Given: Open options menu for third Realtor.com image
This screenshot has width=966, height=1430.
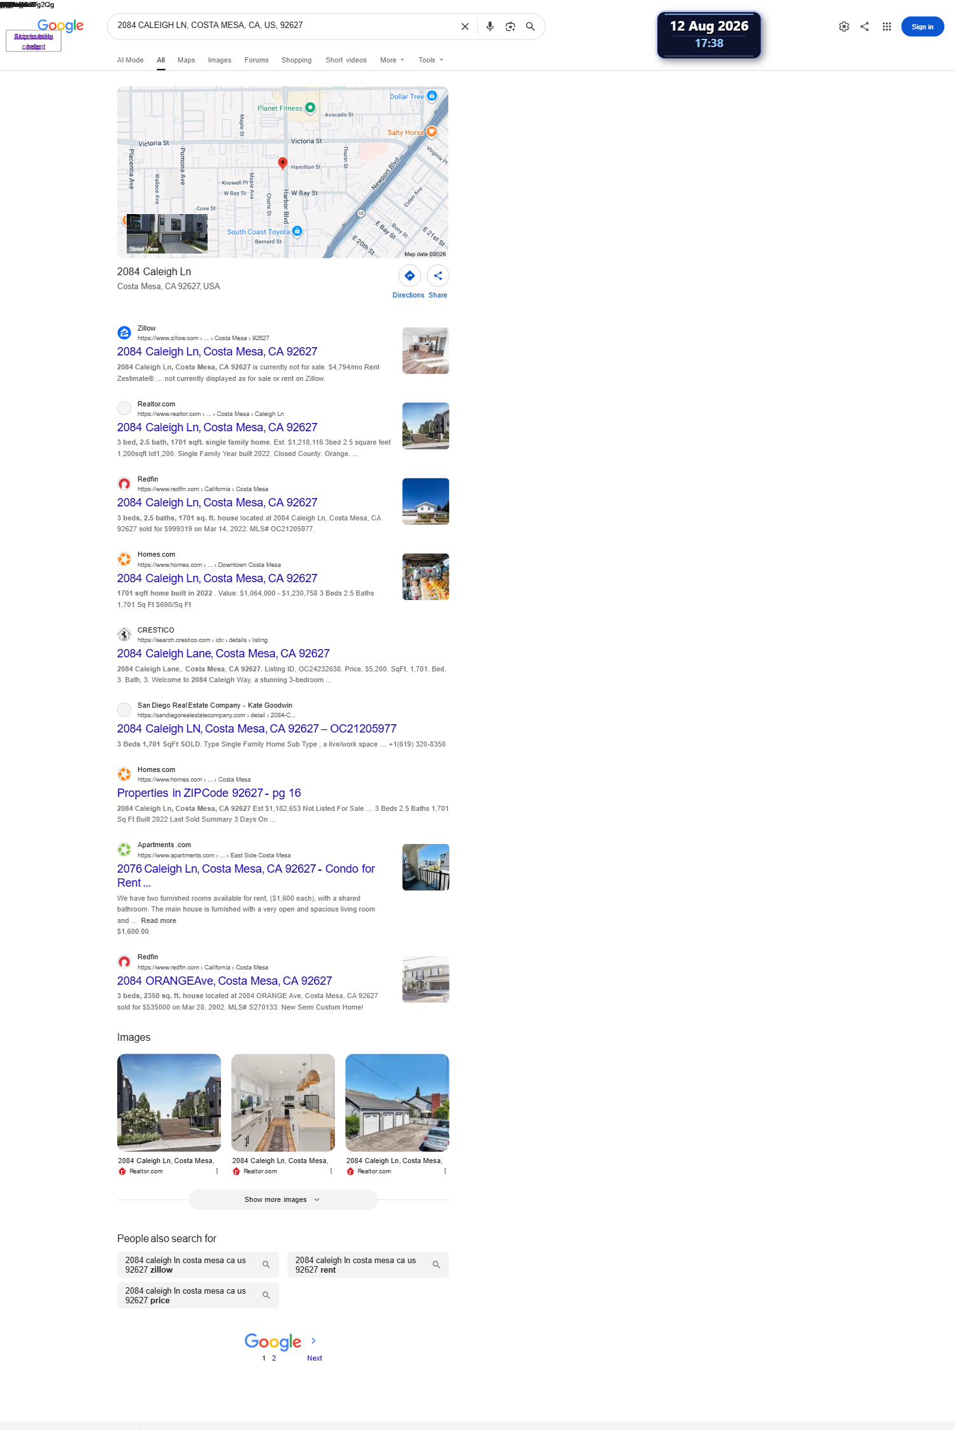Looking at the screenshot, I should (x=444, y=1171).
